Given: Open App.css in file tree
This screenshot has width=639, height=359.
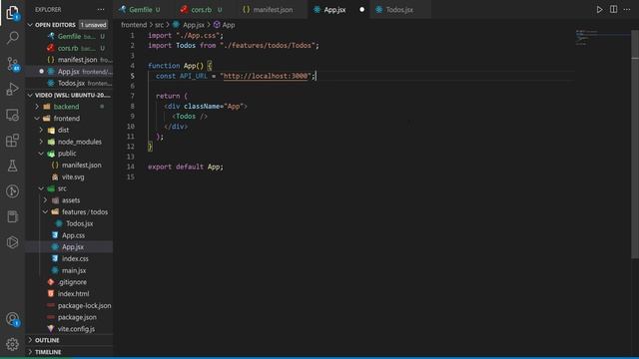Looking at the screenshot, I should 73,235.
